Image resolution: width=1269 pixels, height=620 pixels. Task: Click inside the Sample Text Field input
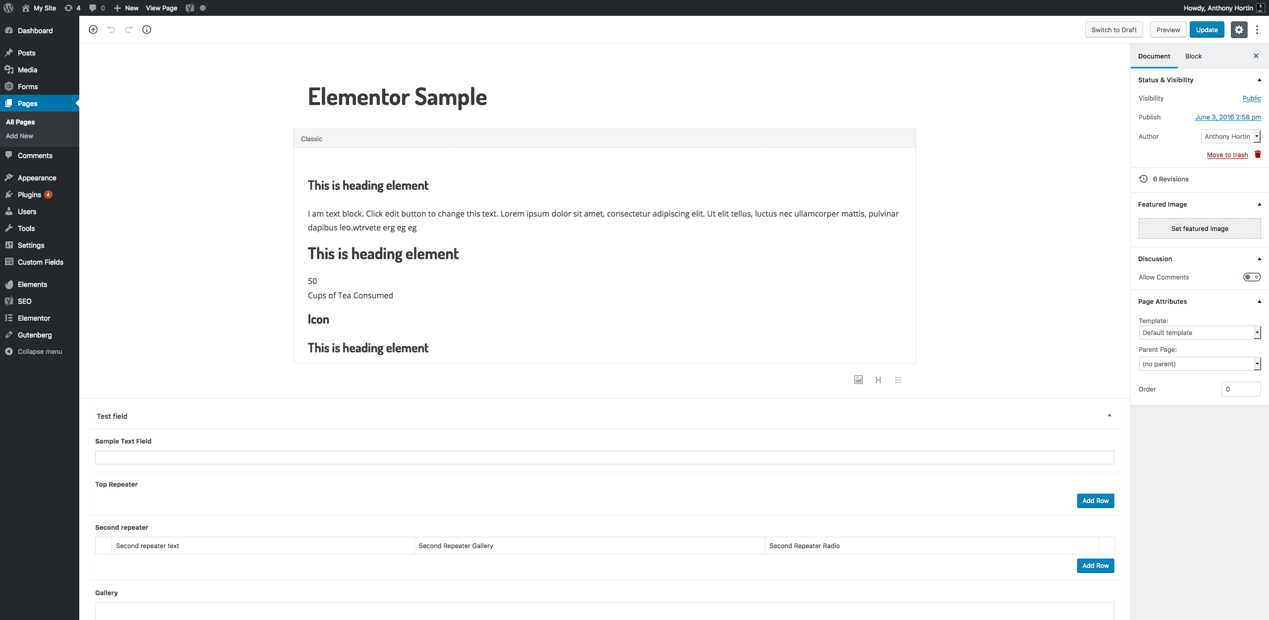604,457
